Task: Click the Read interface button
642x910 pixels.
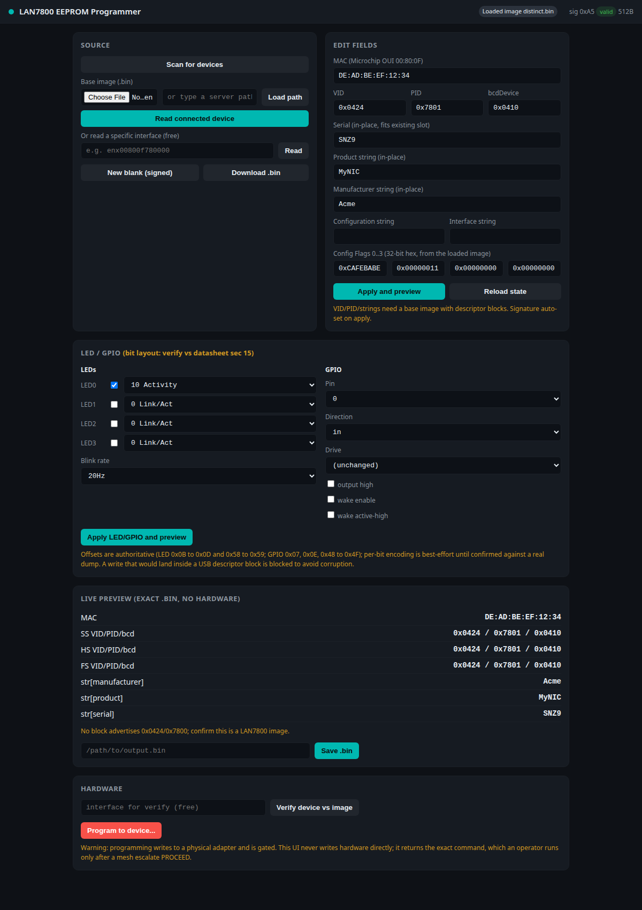Action: pos(293,150)
